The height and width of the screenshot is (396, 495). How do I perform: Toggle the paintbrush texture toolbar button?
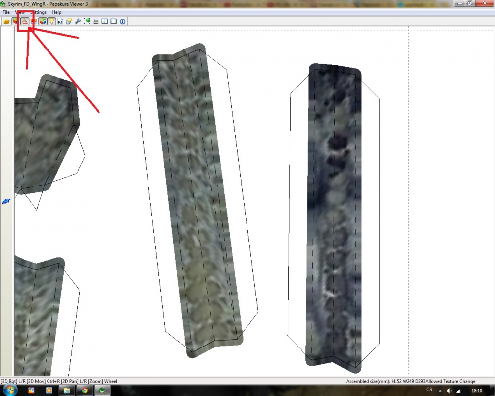tap(25, 21)
